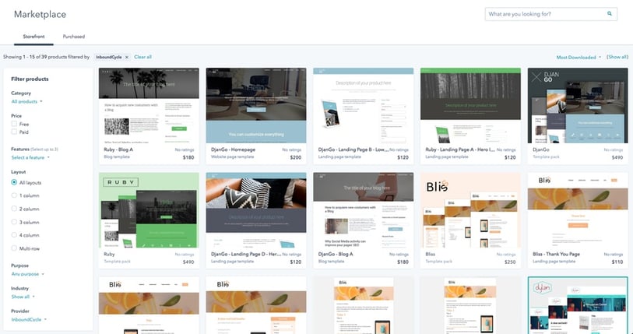Screen dimensions: 633x334
Task: Check the Free price checkbox
Action: pyautogui.click(x=14, y=124)
